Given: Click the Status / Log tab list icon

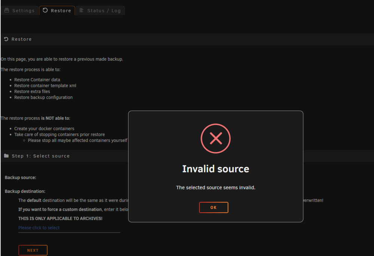Looking at the screenshot, I should pos(81,10).
